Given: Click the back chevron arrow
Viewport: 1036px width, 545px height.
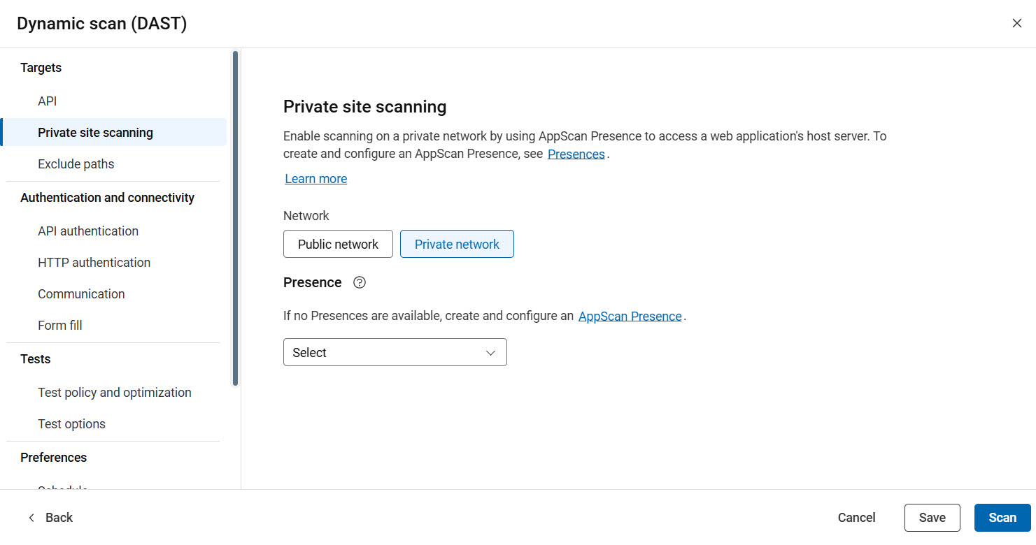Looking at the screenshot, I should (x=31, y=517).
